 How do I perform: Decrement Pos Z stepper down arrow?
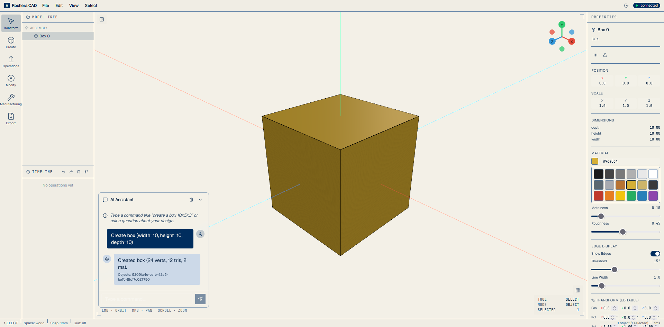click(x=656, y=309)
